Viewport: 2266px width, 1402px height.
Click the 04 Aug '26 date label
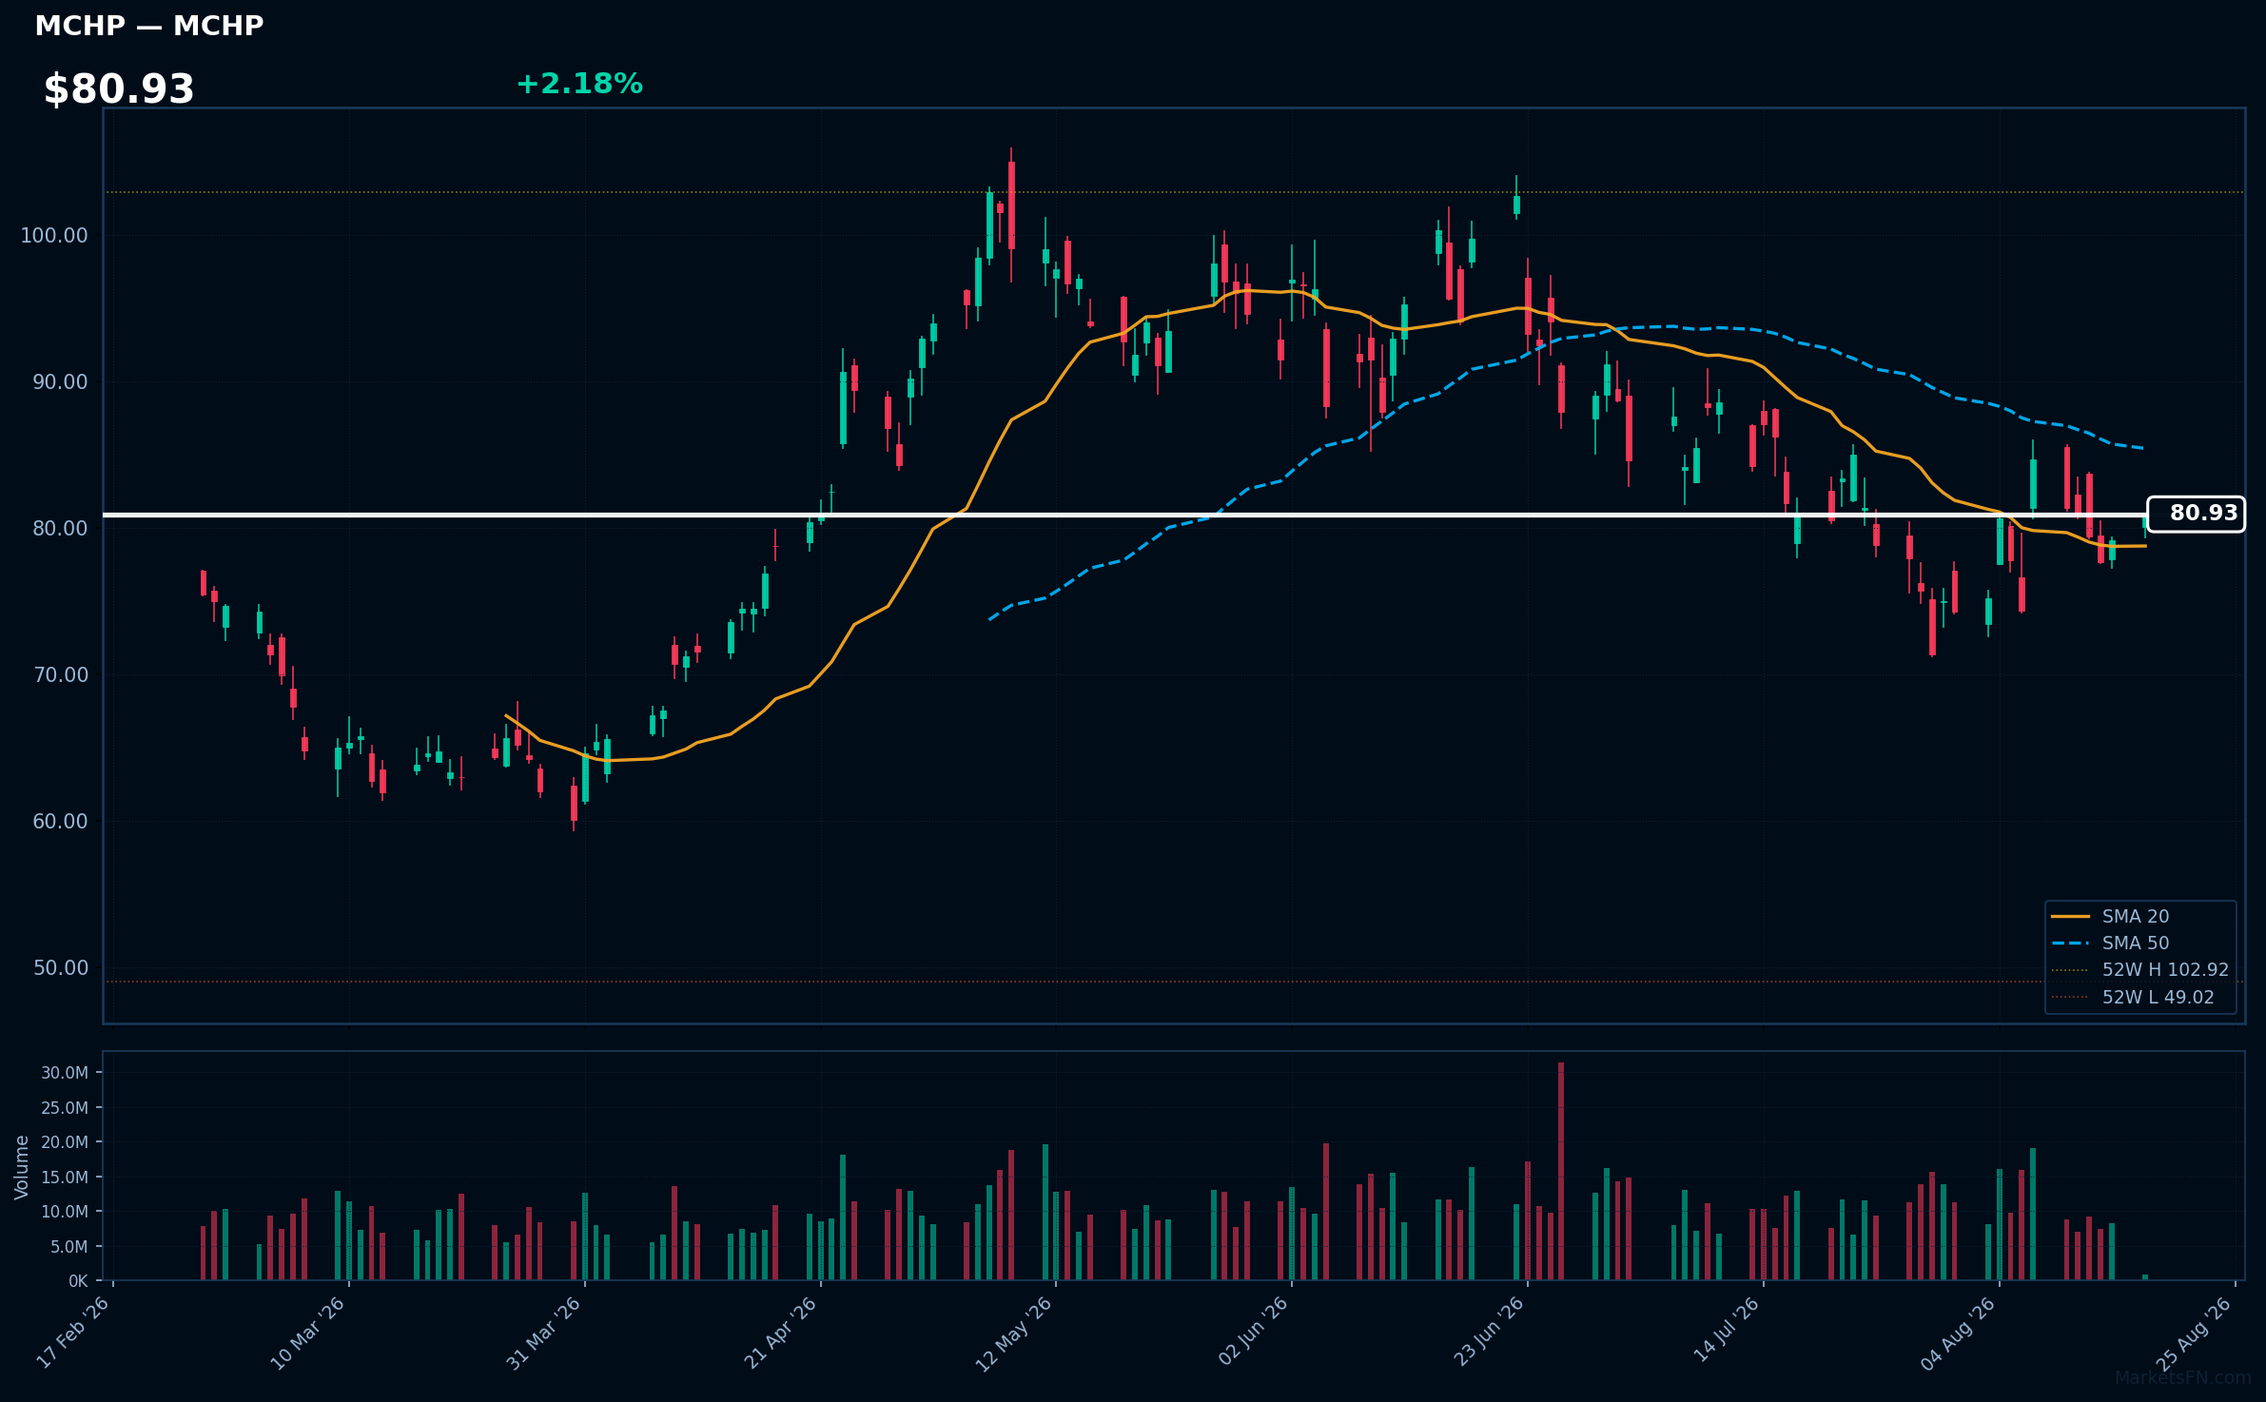coord(1958,1334)
